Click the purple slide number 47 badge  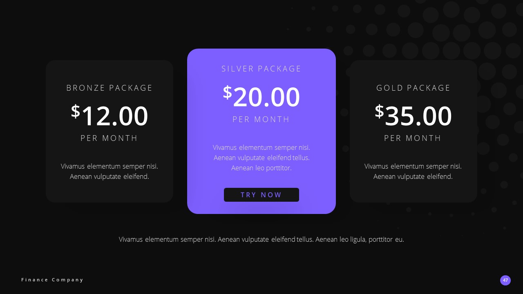(505, 280)
